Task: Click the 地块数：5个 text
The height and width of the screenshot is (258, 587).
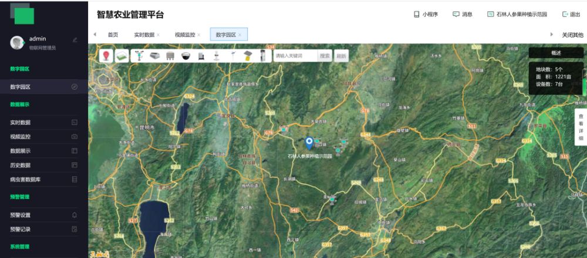Action: 549,69
